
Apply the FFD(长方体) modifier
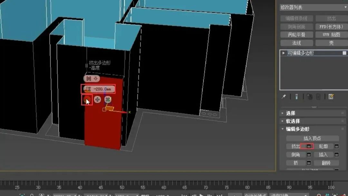point(331,27)
